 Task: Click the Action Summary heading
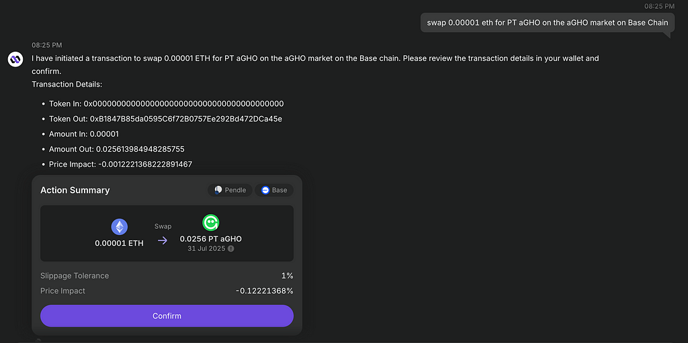coord(75,190)
